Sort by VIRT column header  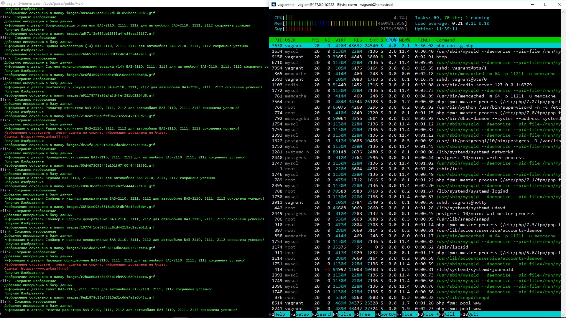pyautogui.click(x=340, y=40)
